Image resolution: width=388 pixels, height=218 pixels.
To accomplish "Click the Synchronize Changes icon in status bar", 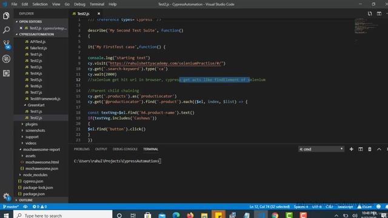I will tap(25, 206).
